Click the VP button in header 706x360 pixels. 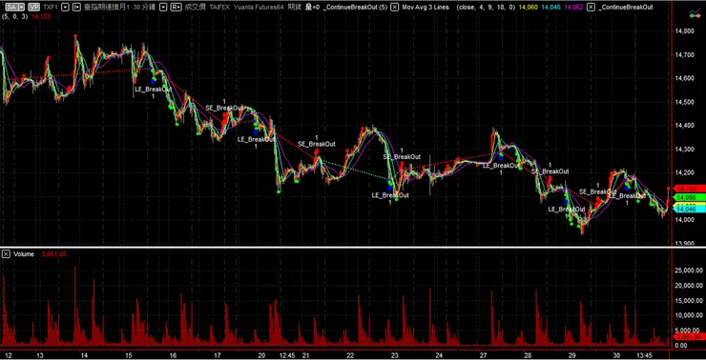coord(32,8)
